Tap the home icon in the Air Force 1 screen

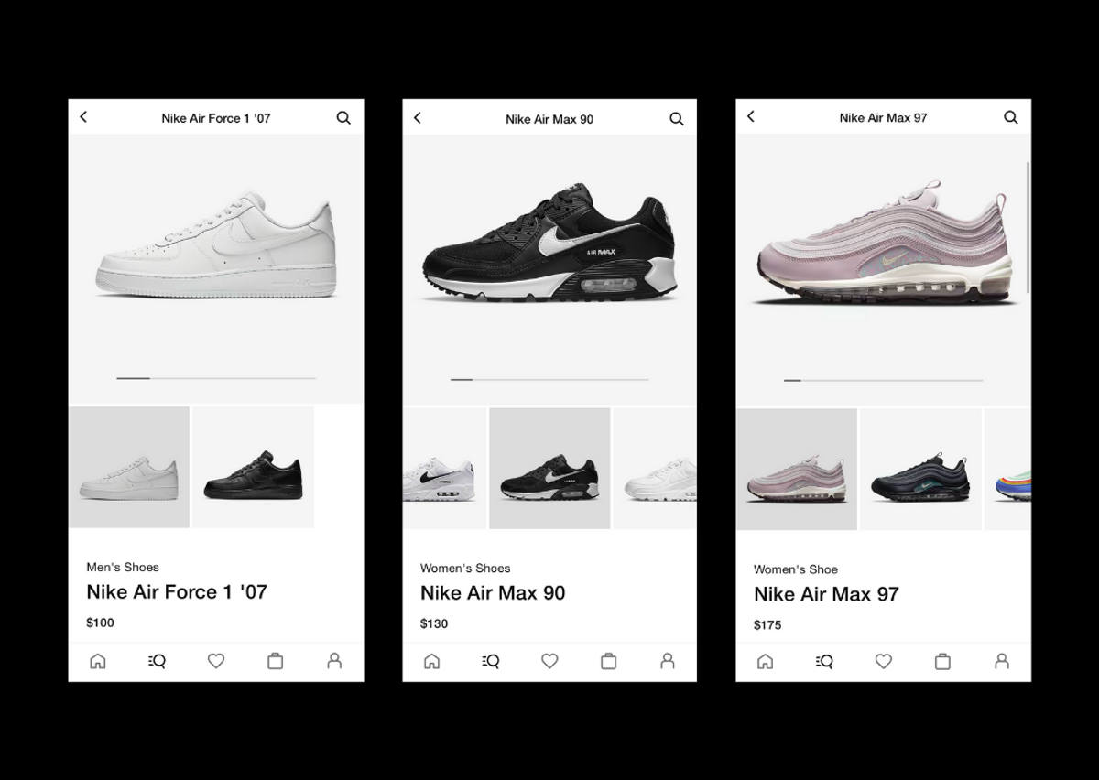(98, 661)
